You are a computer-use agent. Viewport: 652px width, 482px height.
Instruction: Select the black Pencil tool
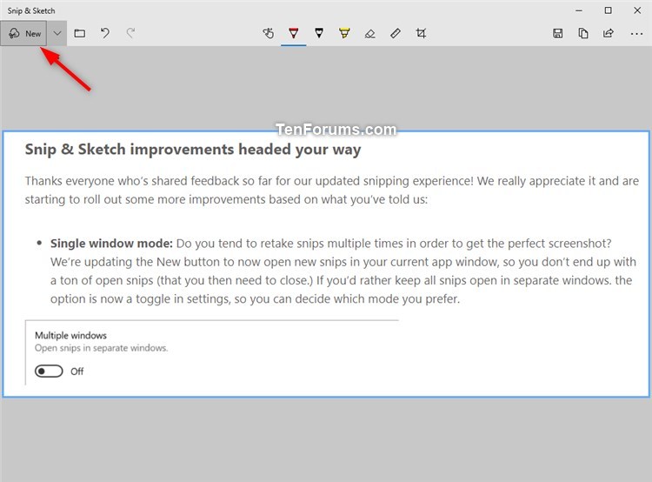pos(319,33)
